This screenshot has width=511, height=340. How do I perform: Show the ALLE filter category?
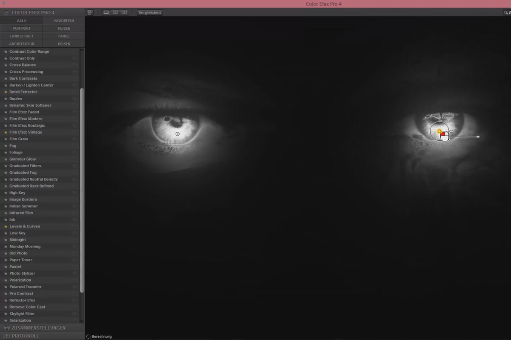pyautogui.click(x=21, y=20)
